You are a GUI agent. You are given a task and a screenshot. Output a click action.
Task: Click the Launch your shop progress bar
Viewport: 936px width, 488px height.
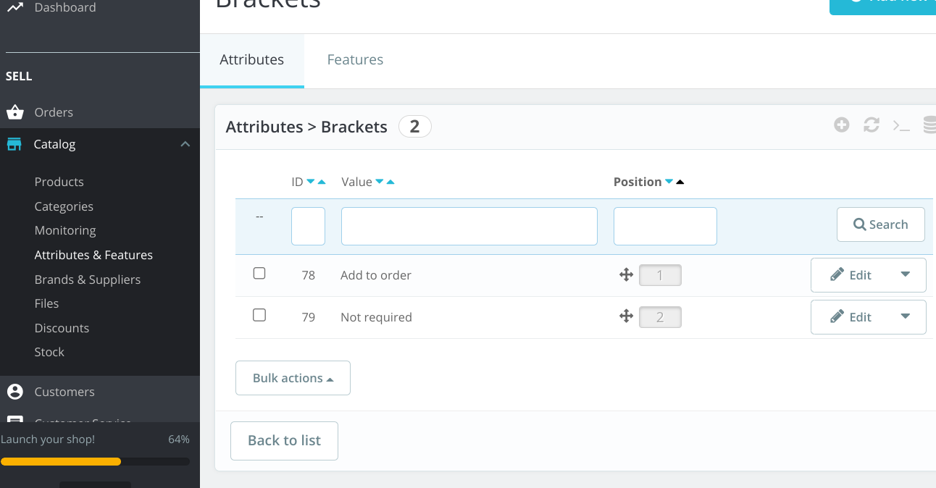click(95, 461)
